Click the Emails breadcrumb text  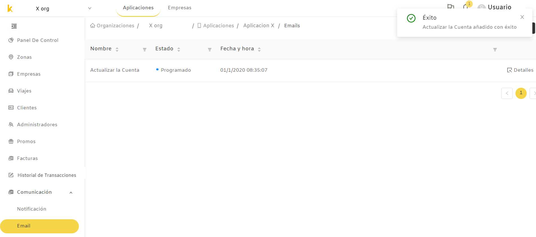tap(292, 26)
